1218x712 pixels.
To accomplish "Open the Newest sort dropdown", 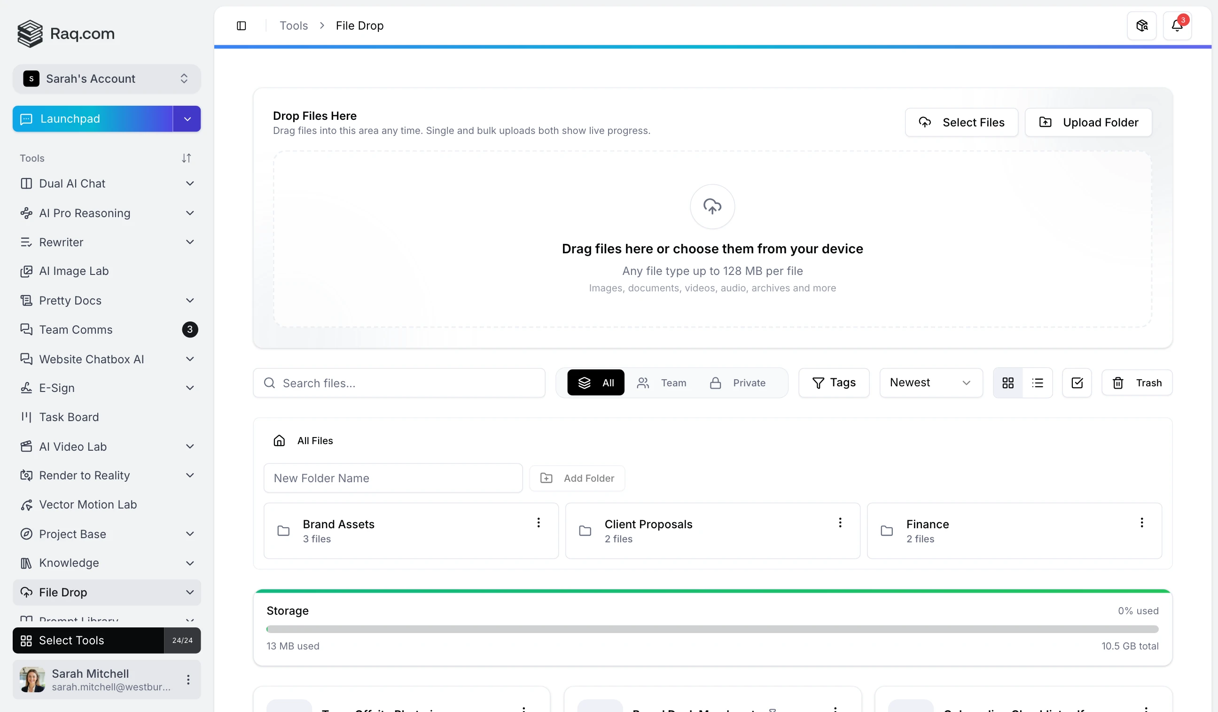I will tap(930, 383).
